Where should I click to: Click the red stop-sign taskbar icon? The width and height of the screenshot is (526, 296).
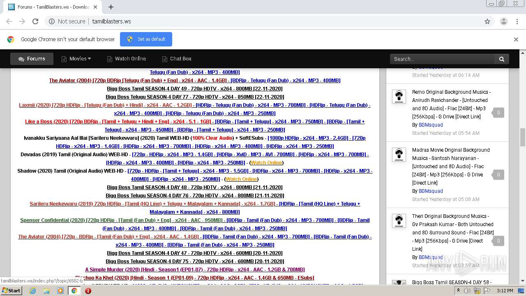88,291
